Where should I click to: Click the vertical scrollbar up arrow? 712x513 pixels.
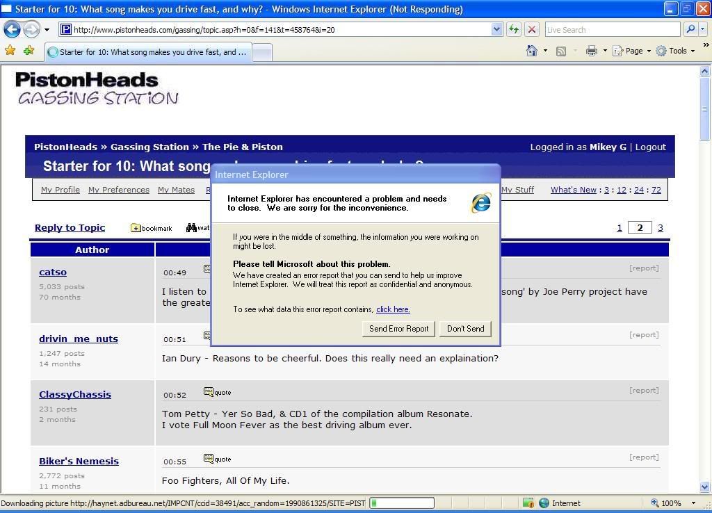click(705, 72)
